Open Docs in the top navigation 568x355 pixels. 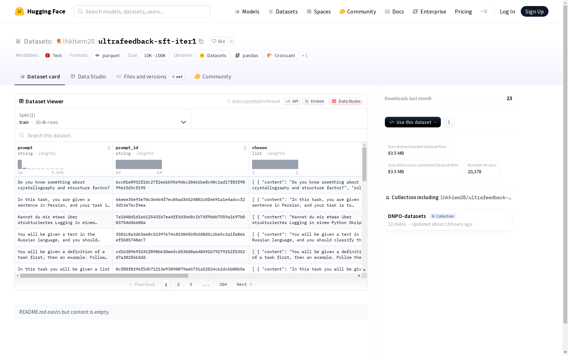click(394, 11)
